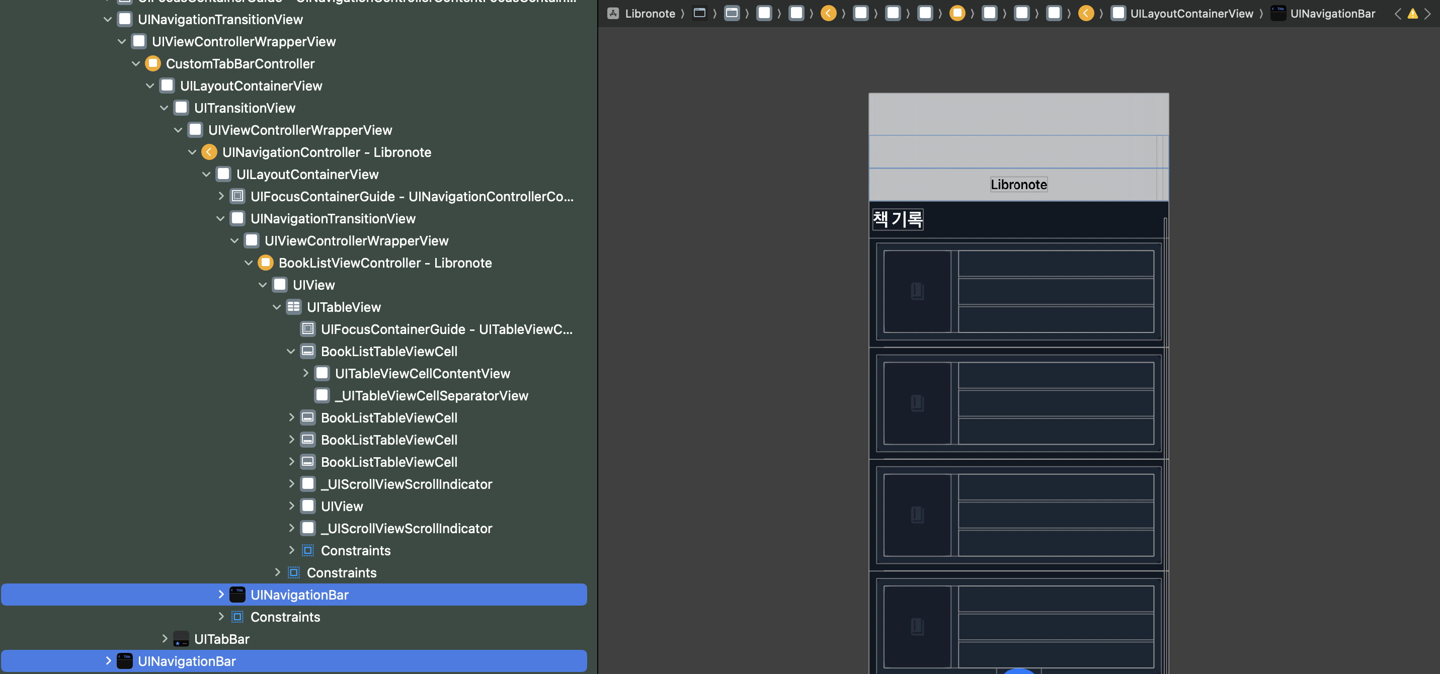Click the yellow warning triangle icon
Screen dimensions: 1440x674
[1412, 14]
